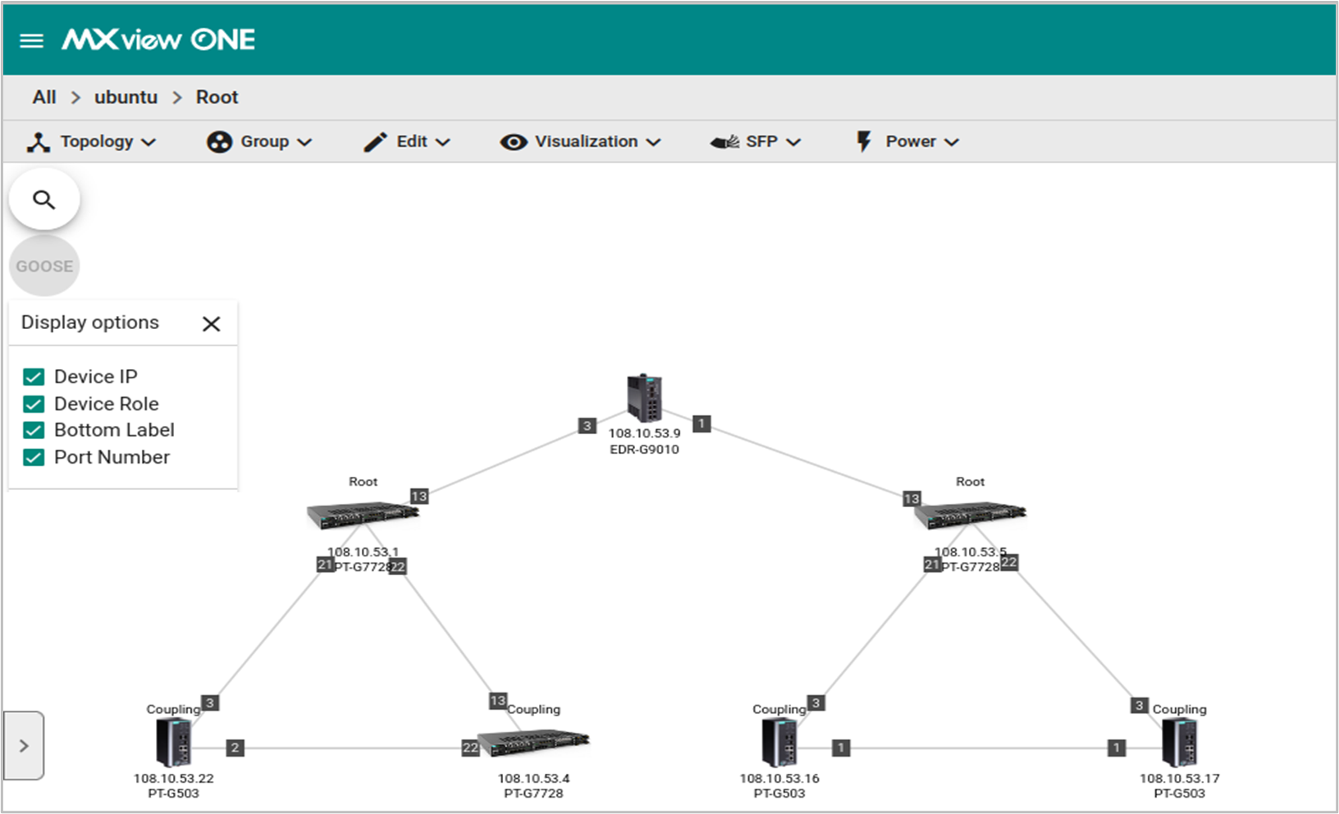
Task: Click the Visualization eye icon
Action: point(514,142)
